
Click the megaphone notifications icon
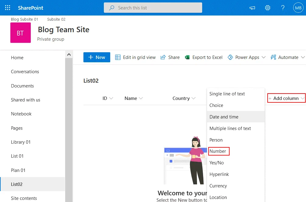[x=252, y=8]
